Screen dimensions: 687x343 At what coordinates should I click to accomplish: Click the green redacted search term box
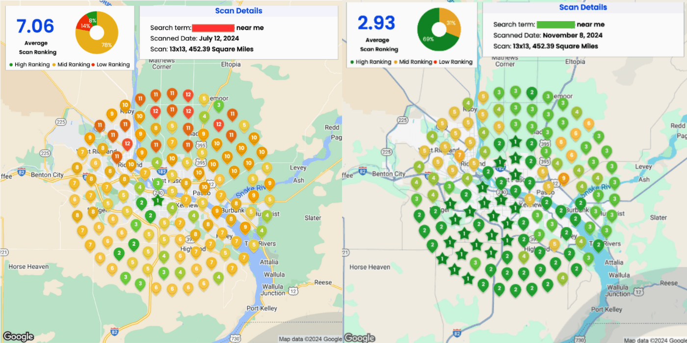pos(555,24)
